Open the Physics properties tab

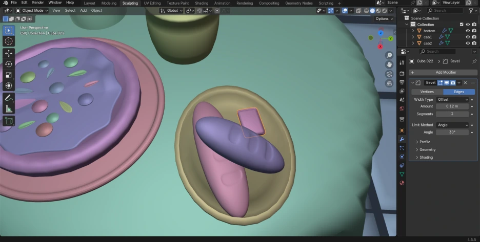402,157
